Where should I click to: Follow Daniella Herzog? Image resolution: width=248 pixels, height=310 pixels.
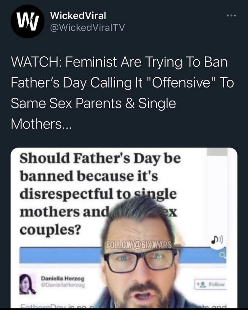click(211, 284)
